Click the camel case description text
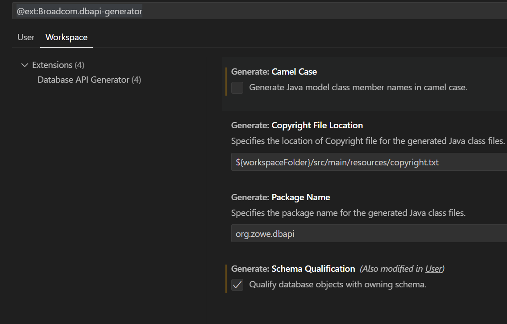 click(358, 88)
